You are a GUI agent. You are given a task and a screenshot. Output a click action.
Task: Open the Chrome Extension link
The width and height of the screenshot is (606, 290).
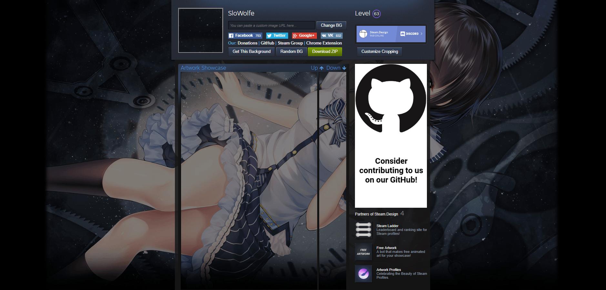(x=324, y=43)
